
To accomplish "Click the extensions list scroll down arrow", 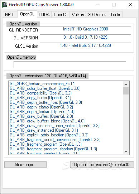I will click(126, 151).
